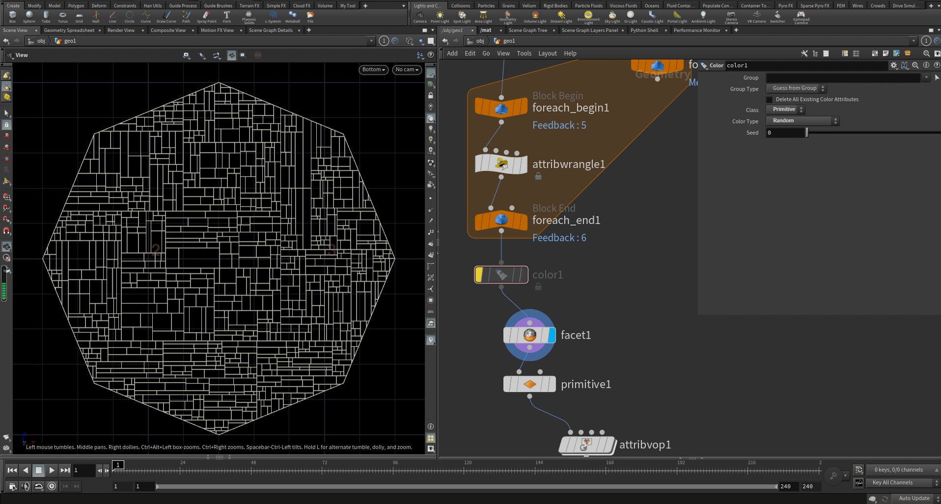Select the Box shelf tool
Screen dimensions: 941x504
pyautogui.click(x=12, y=17)
